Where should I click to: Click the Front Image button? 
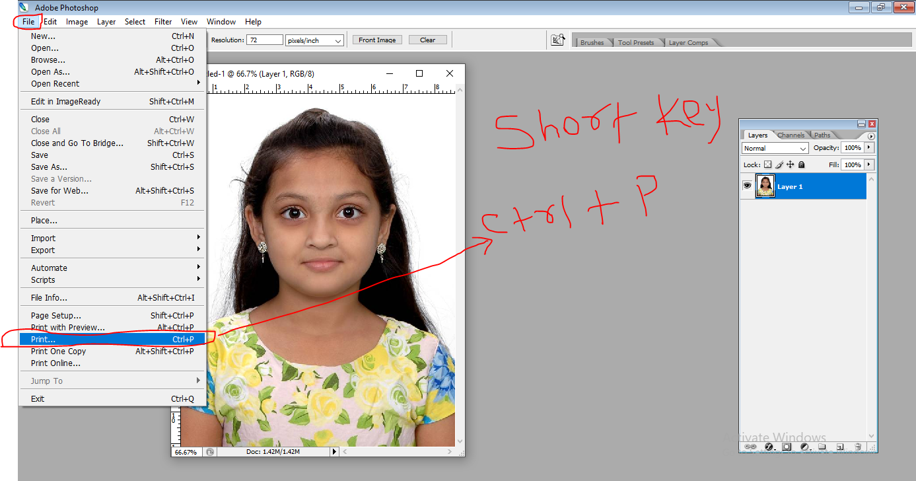click(x=376, y=39)
